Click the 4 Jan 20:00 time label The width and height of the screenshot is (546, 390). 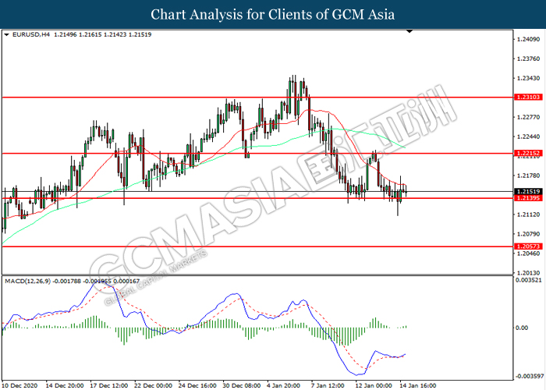tap(283, 385)
